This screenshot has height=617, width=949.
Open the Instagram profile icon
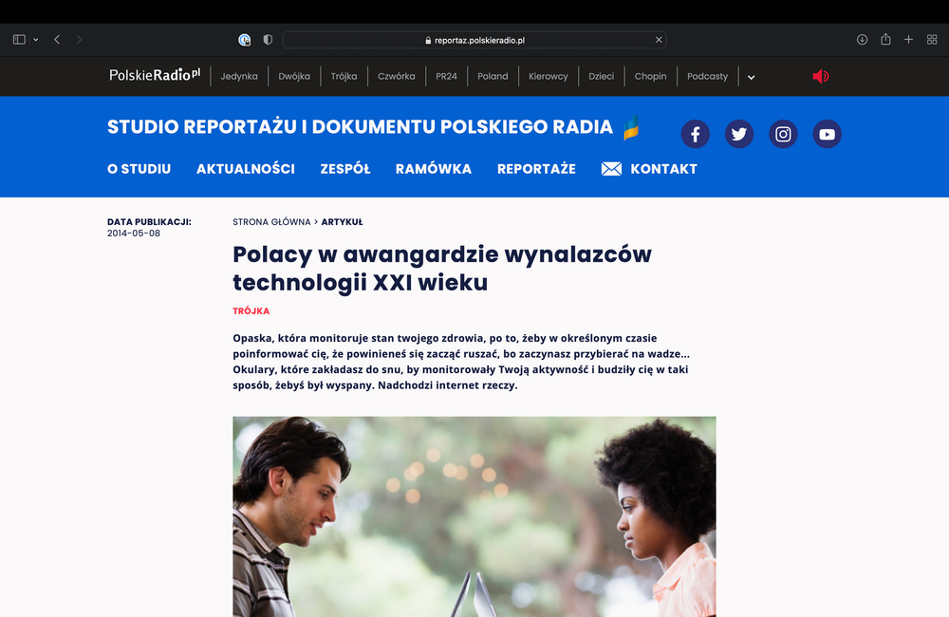[x=783, y=134]
